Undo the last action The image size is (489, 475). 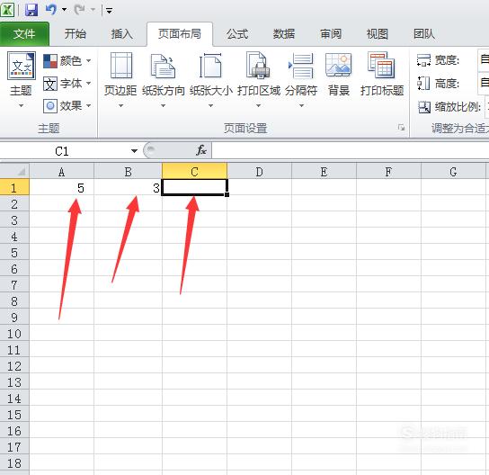coord(51,10)
